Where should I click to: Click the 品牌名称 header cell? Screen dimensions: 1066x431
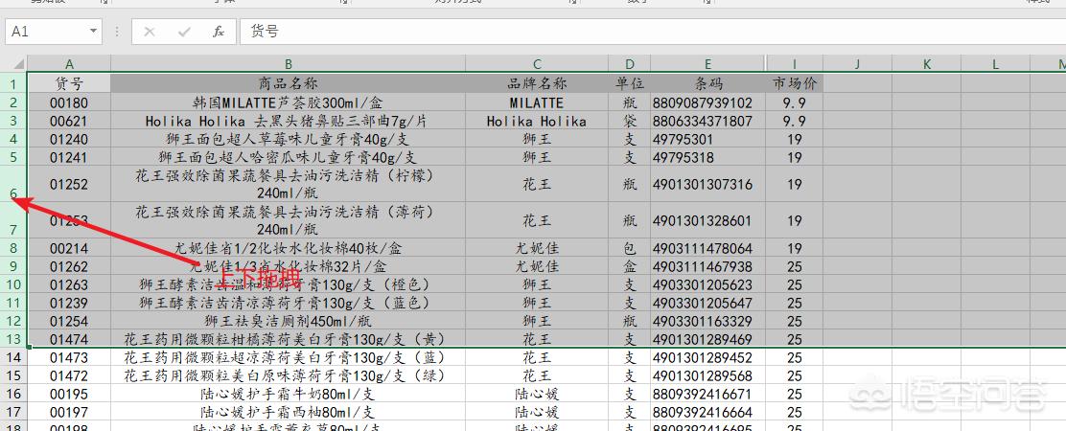coord(537,84)
